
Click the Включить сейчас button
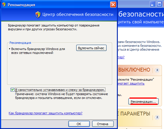coord(91,48)
